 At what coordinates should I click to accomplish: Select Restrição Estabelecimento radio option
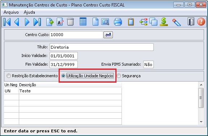point(32,76)
